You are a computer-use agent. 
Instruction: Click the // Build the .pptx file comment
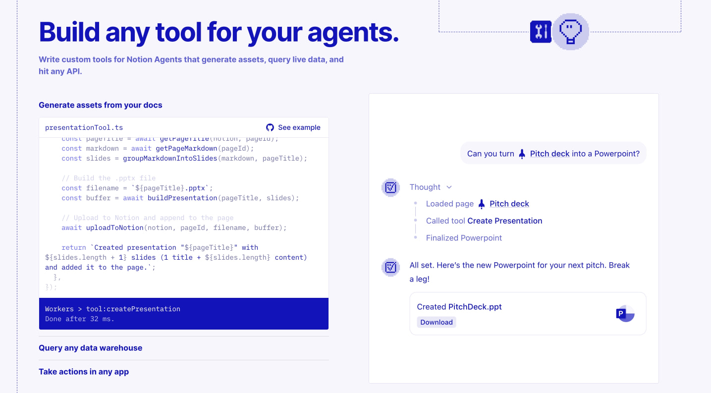pos(109,178)
